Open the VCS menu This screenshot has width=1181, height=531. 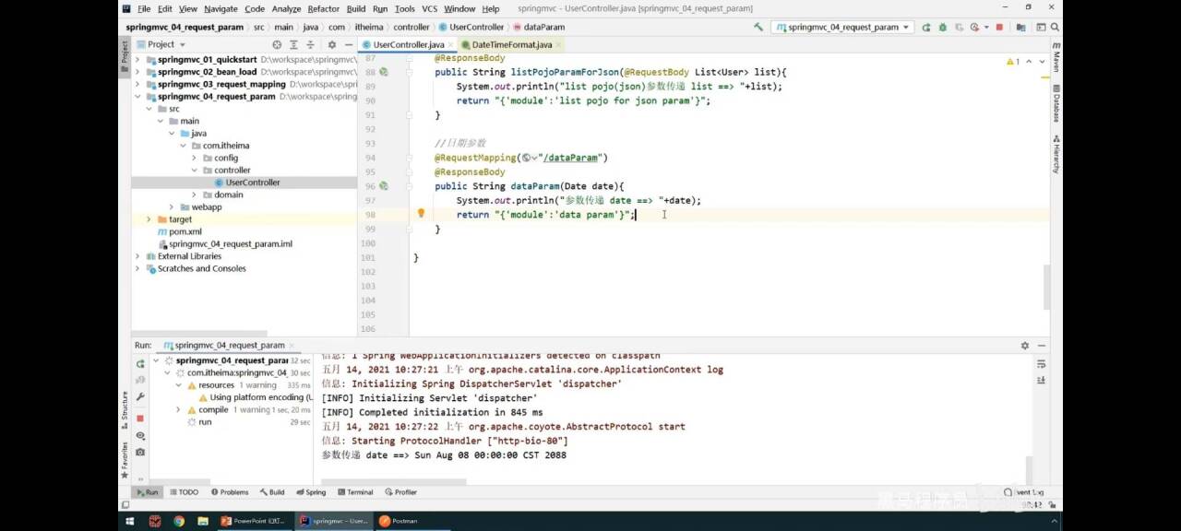[429, 8]
